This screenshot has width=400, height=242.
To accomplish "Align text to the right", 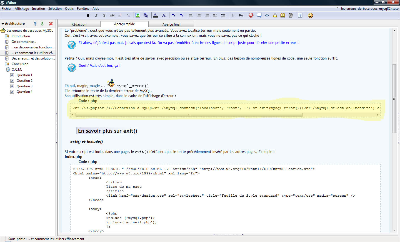I will [x=207, y=16].
